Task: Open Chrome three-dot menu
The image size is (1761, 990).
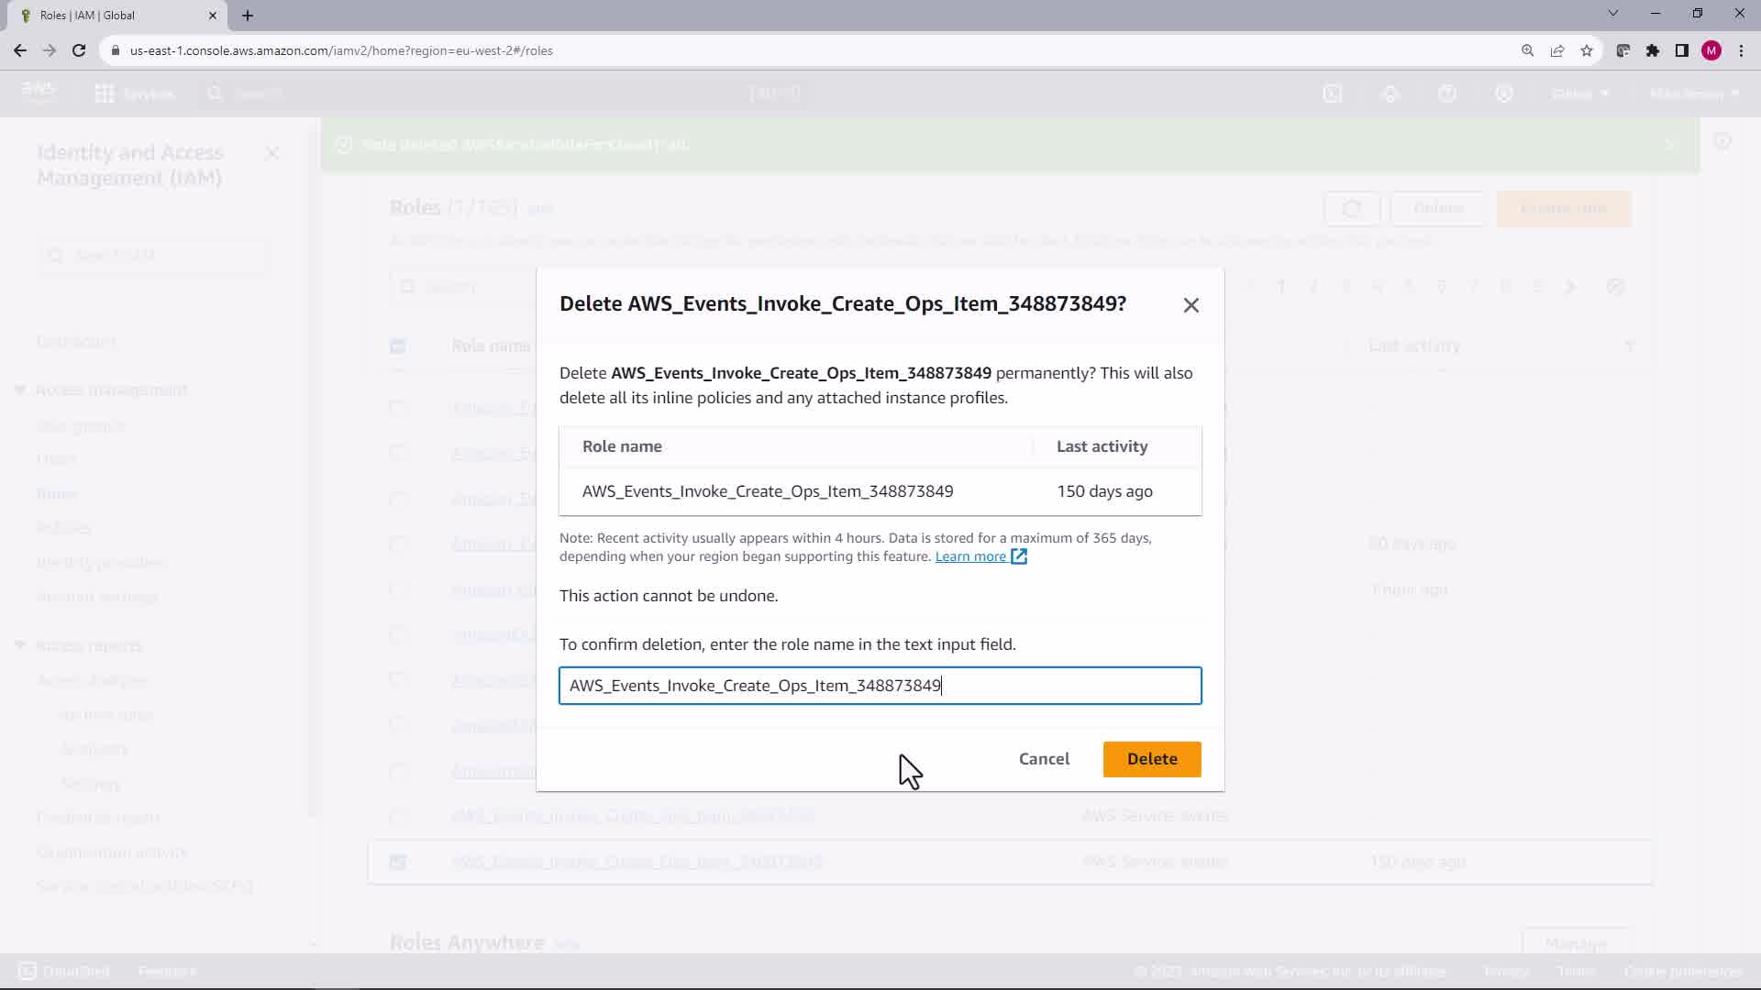Action: [1741, 50]
